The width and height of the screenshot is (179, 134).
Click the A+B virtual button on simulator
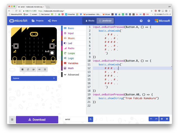pyautogui.click(x=52, y=53)
